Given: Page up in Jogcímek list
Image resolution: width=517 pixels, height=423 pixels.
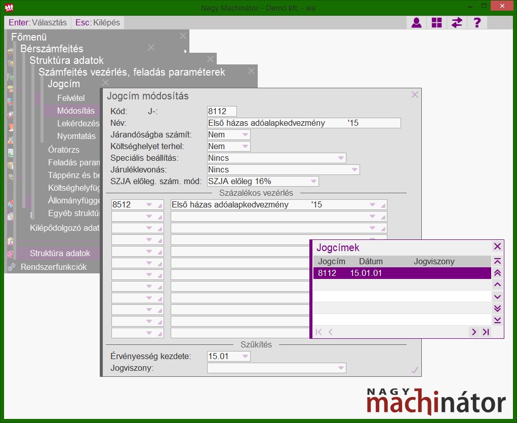Looking at the screenshot, I should (498, 273).
